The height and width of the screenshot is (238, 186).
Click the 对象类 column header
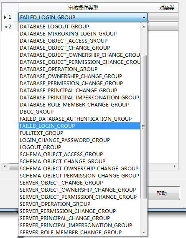click(163, 8)
